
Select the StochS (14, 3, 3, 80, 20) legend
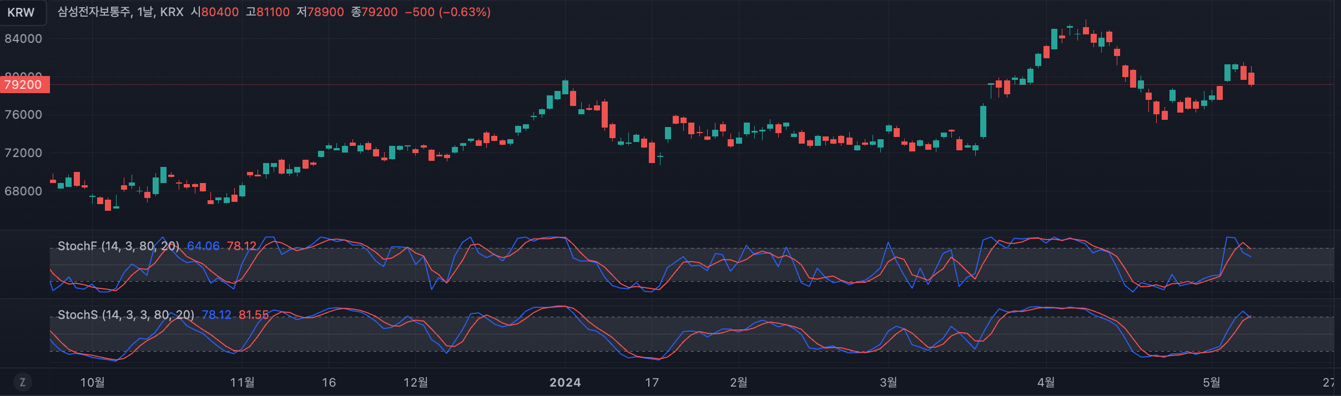click(x=126, y=315)
